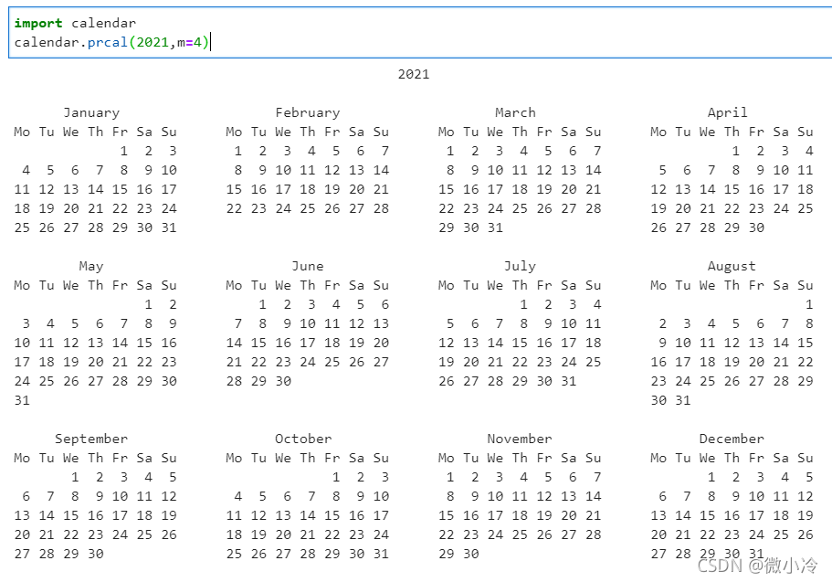This screenshot has height=582, width=832.
Task: Click the 'Tu' weekday header under September
Action: pos(47,458)
